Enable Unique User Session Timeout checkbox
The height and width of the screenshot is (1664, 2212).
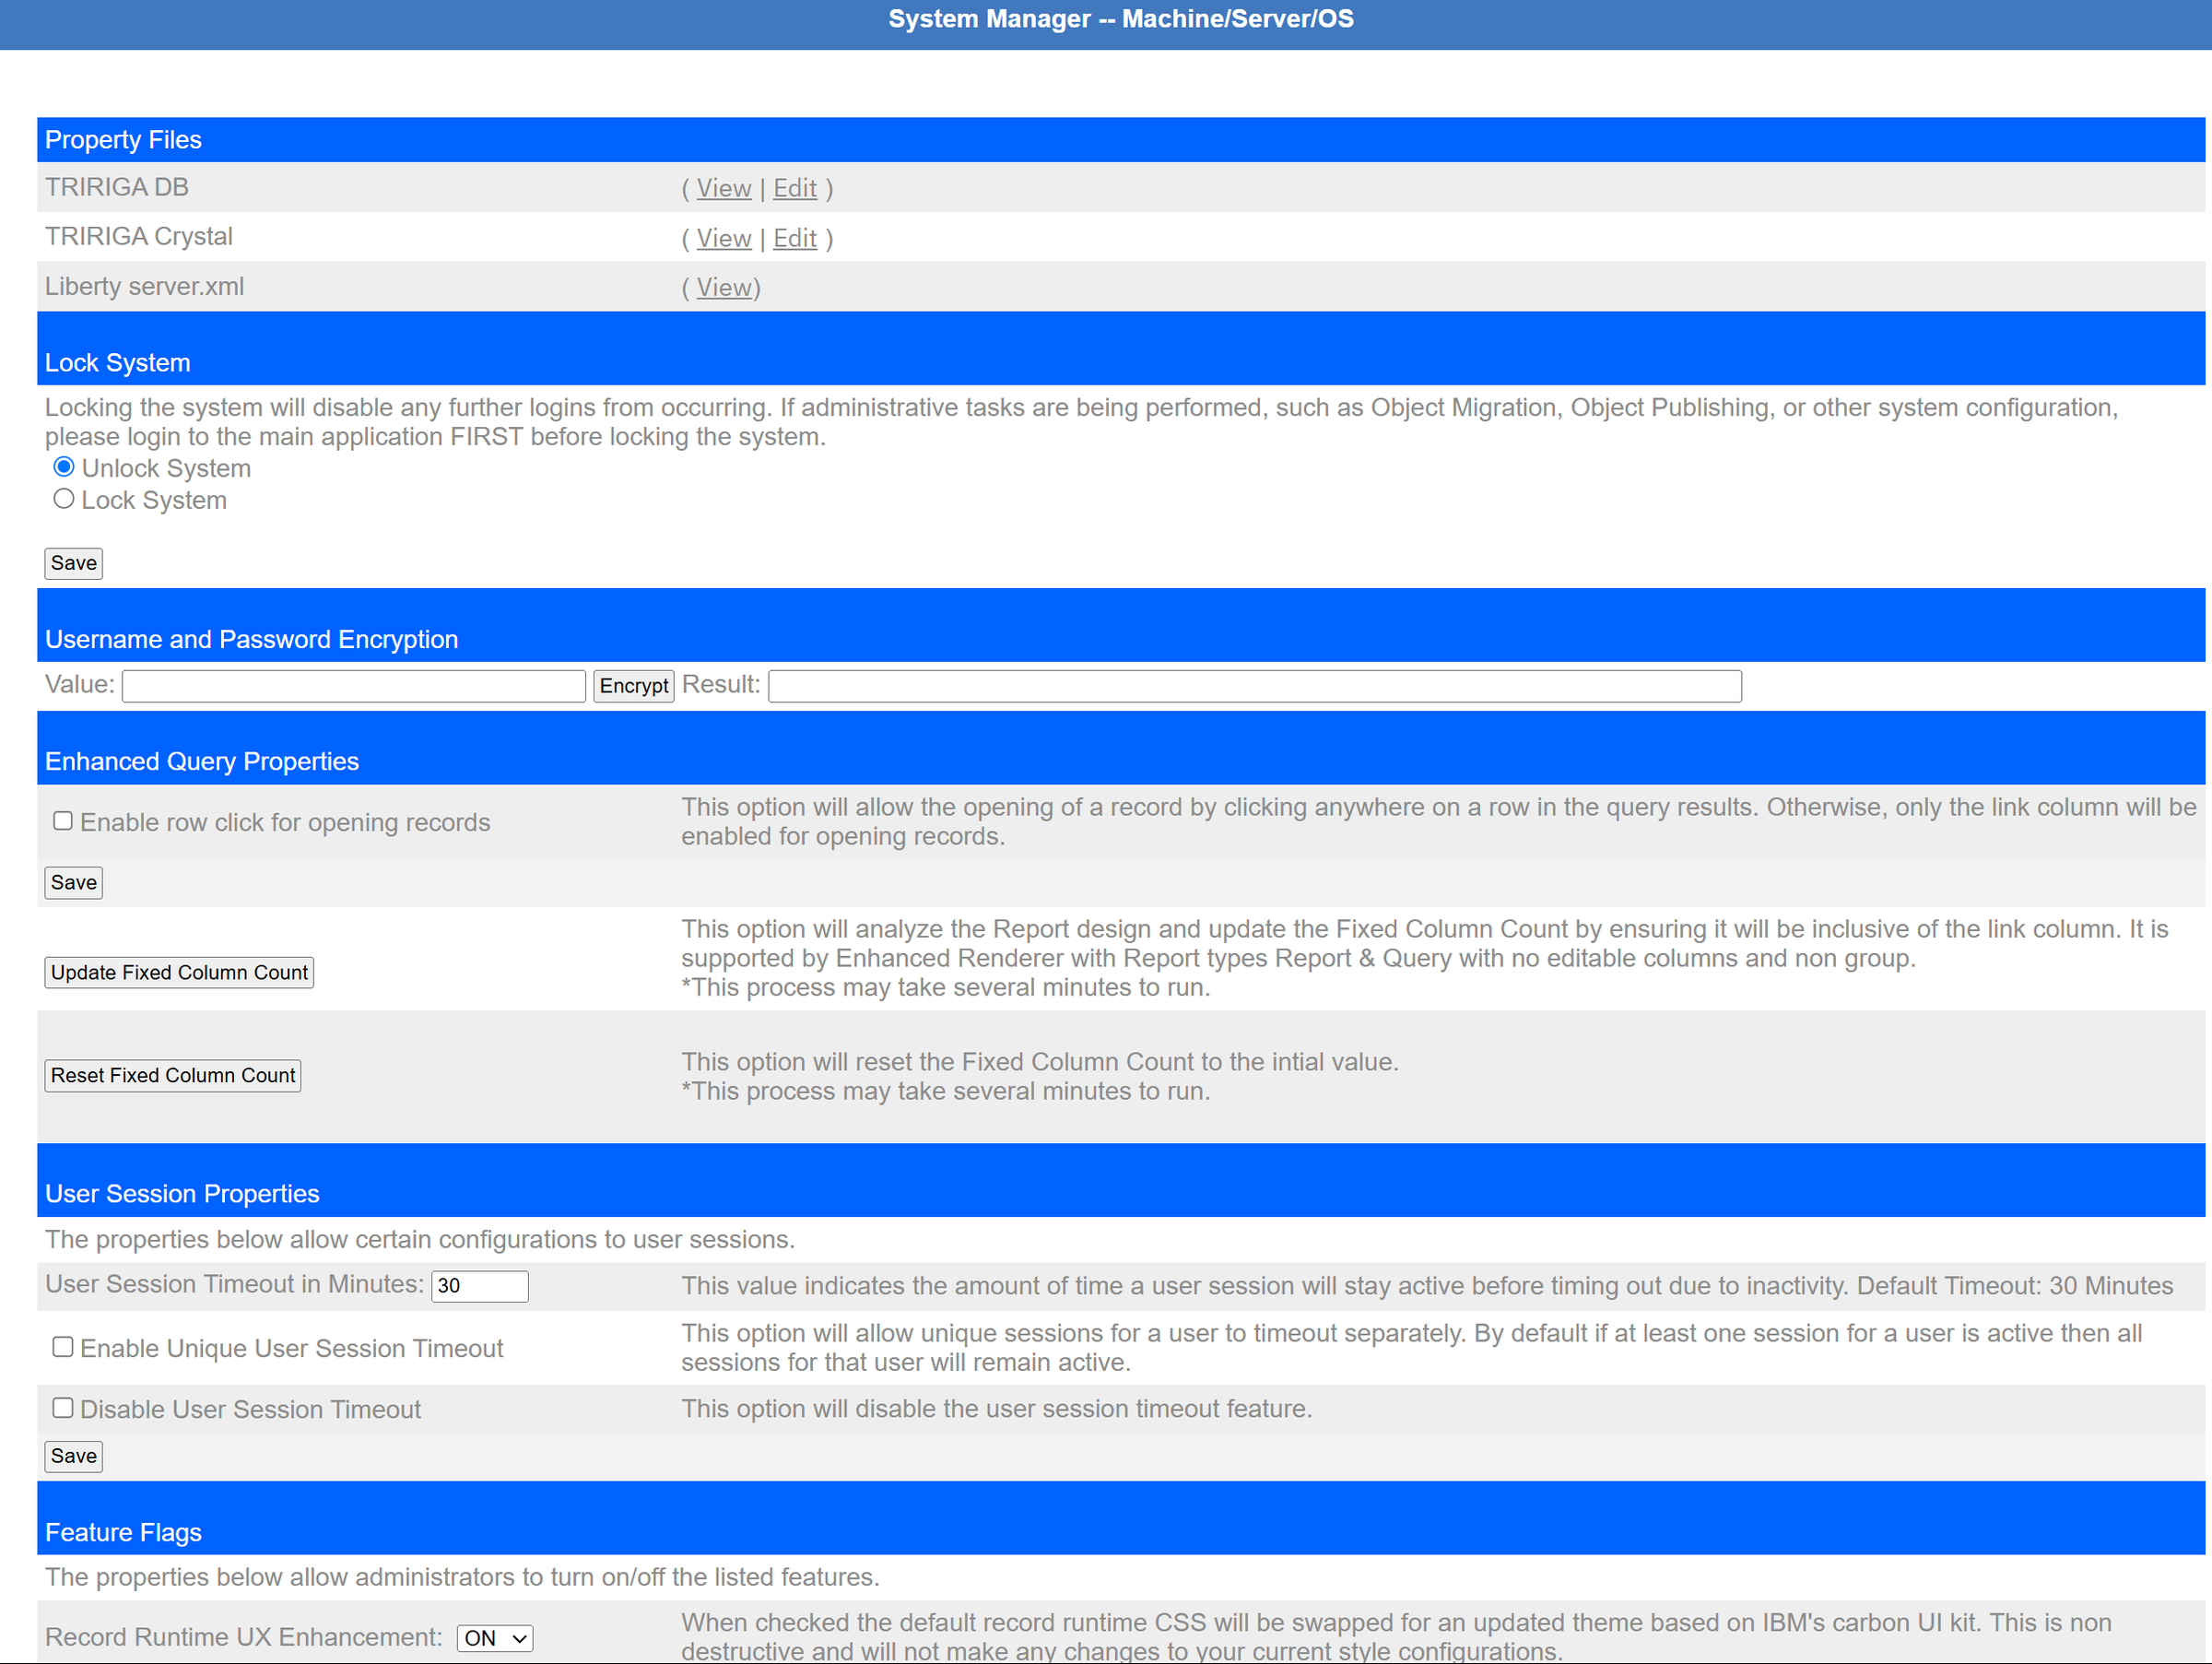click(63, 1347)
